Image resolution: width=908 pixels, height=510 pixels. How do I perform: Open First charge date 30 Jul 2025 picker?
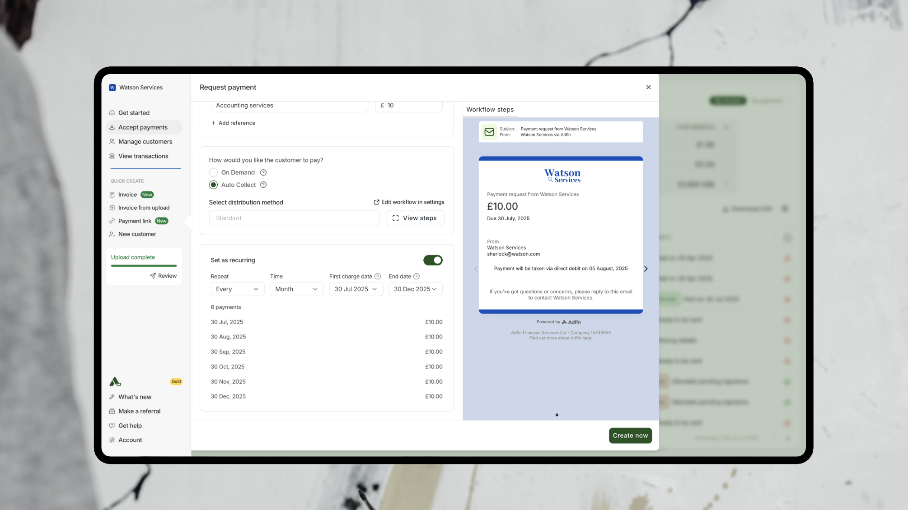click(x=356, y=289)
